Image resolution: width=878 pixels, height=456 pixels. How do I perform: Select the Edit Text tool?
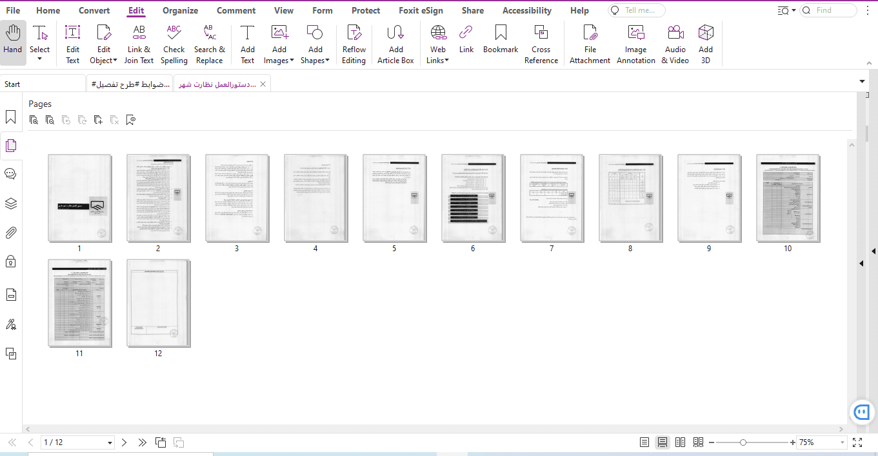coord(73,44)
